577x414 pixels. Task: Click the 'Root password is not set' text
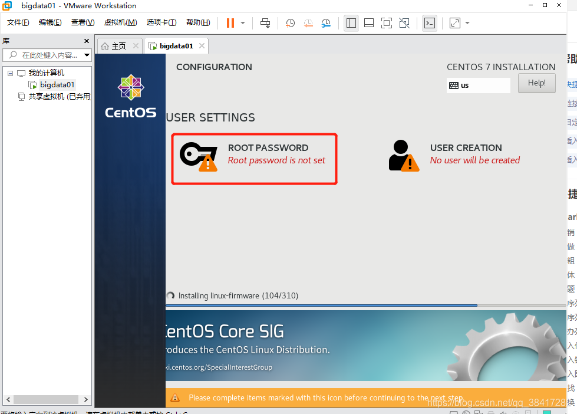tap(276, 160)
